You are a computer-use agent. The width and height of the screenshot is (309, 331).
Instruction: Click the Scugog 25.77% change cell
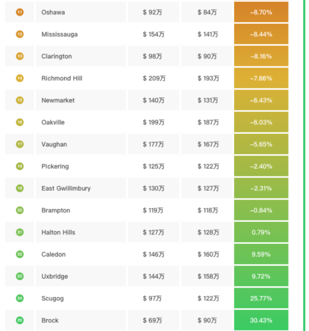pos(261,298)
